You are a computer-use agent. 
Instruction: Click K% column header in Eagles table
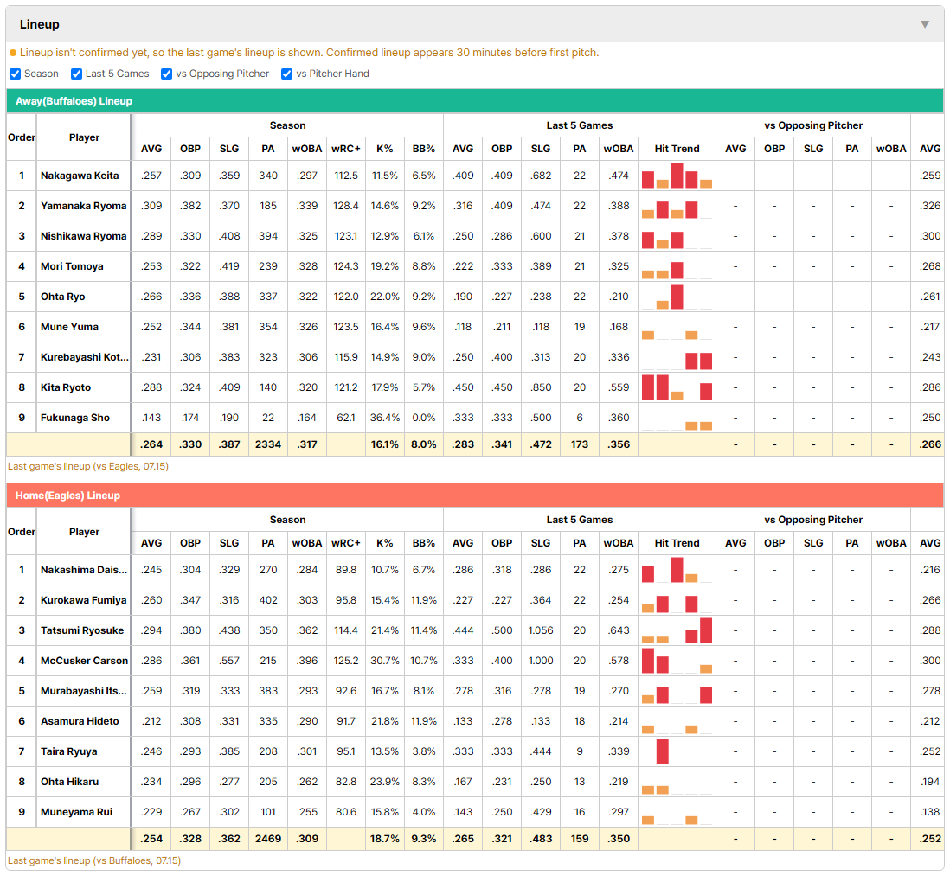[385, 543]
